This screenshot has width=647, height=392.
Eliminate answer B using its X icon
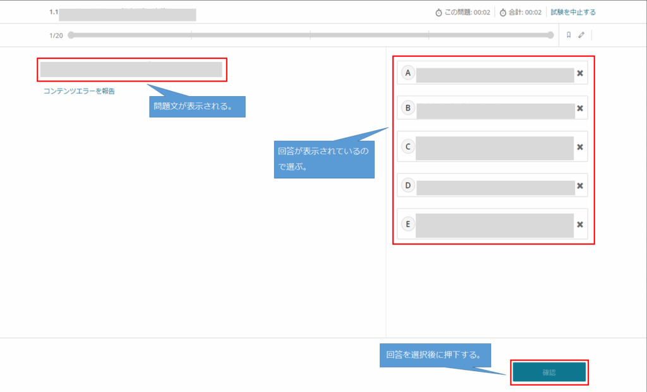tap(580, 108)
